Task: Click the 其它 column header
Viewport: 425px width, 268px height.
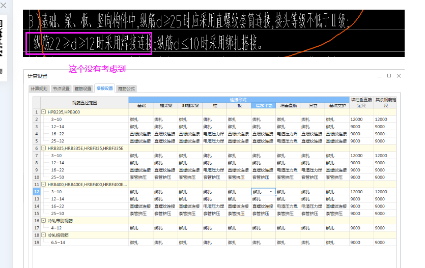Action: (x=313, y=106)
